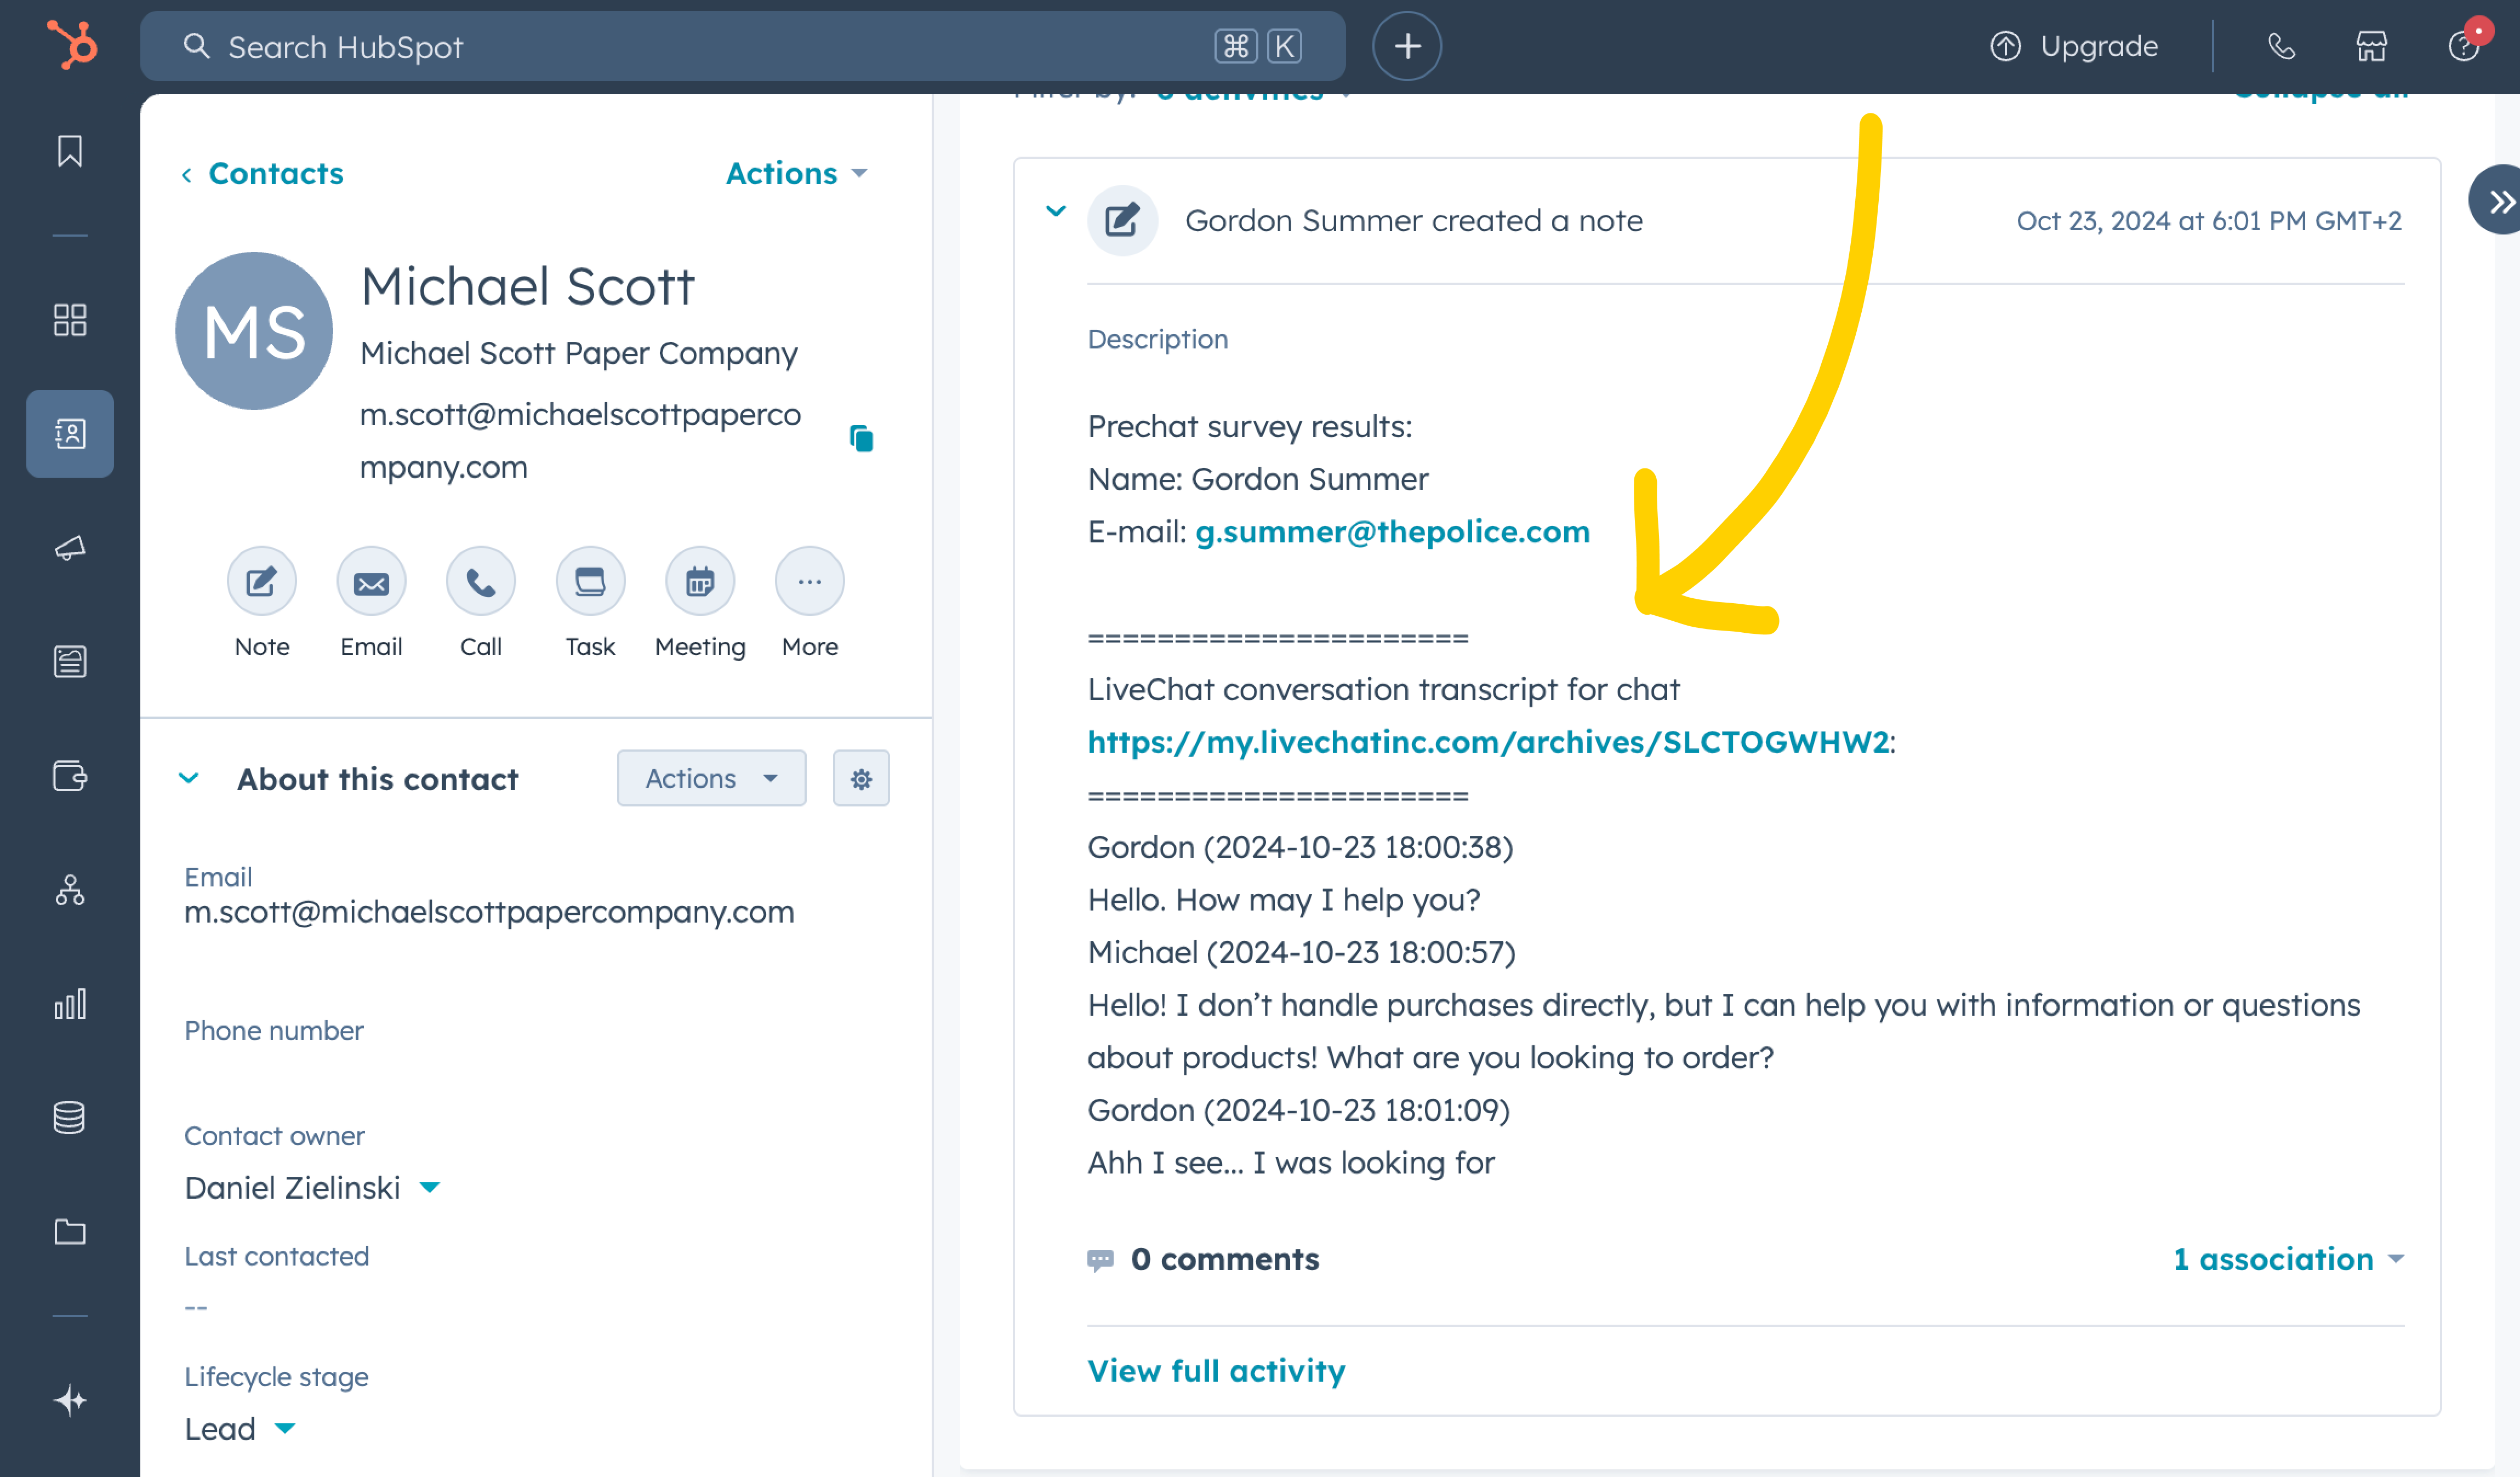
Task: Click the create new plus button
Action: (x=1407, y=46)
